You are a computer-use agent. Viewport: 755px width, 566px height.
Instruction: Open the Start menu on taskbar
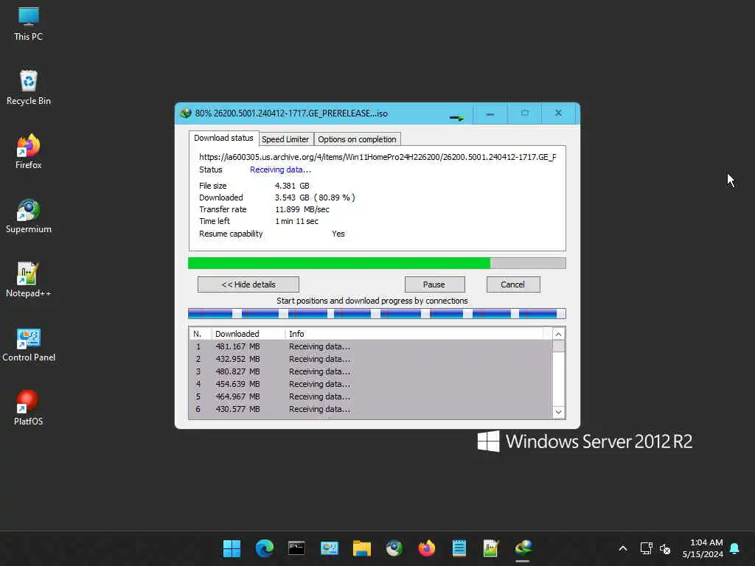pos(232,548)
